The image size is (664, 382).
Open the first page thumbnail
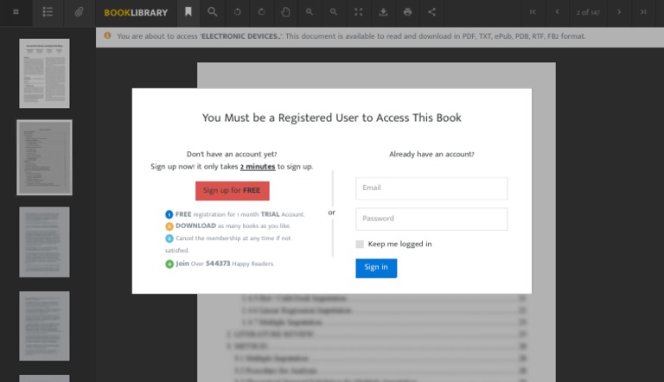click(44, 73)
